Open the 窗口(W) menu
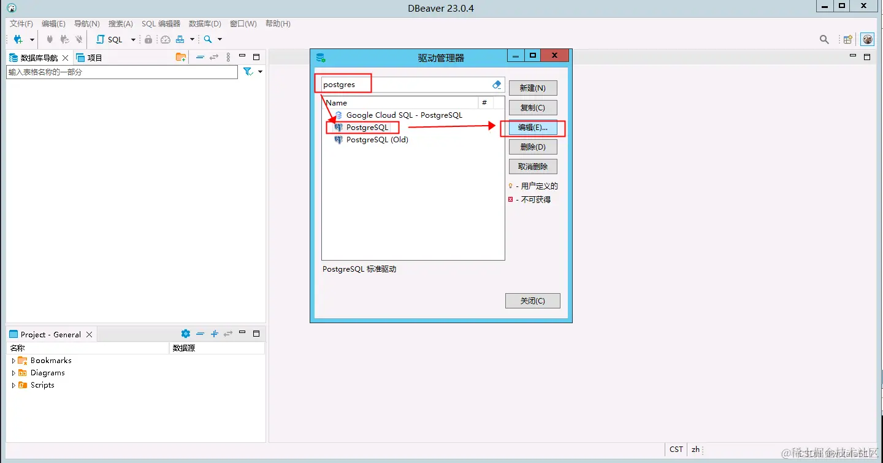Screen dimensions: 883x463 243,24
